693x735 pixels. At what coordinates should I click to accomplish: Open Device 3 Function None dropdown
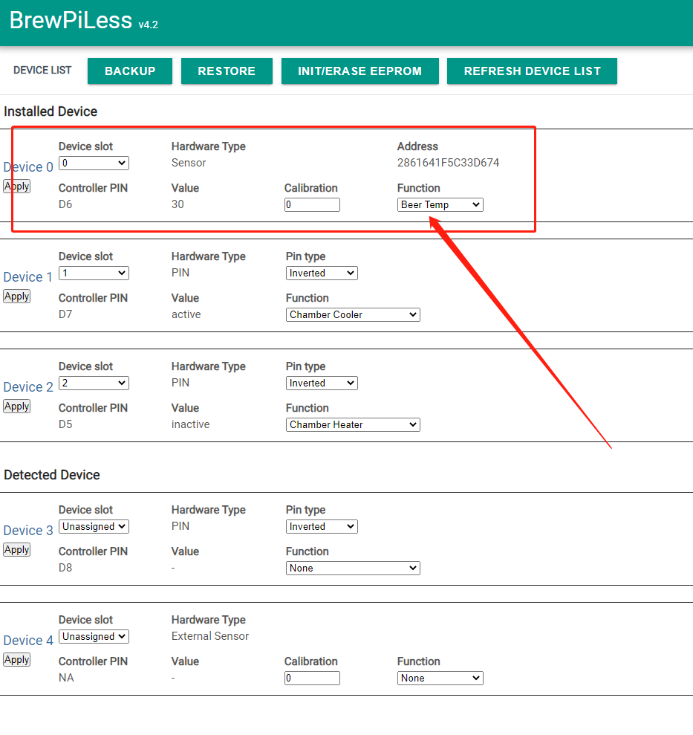(353, 568)
